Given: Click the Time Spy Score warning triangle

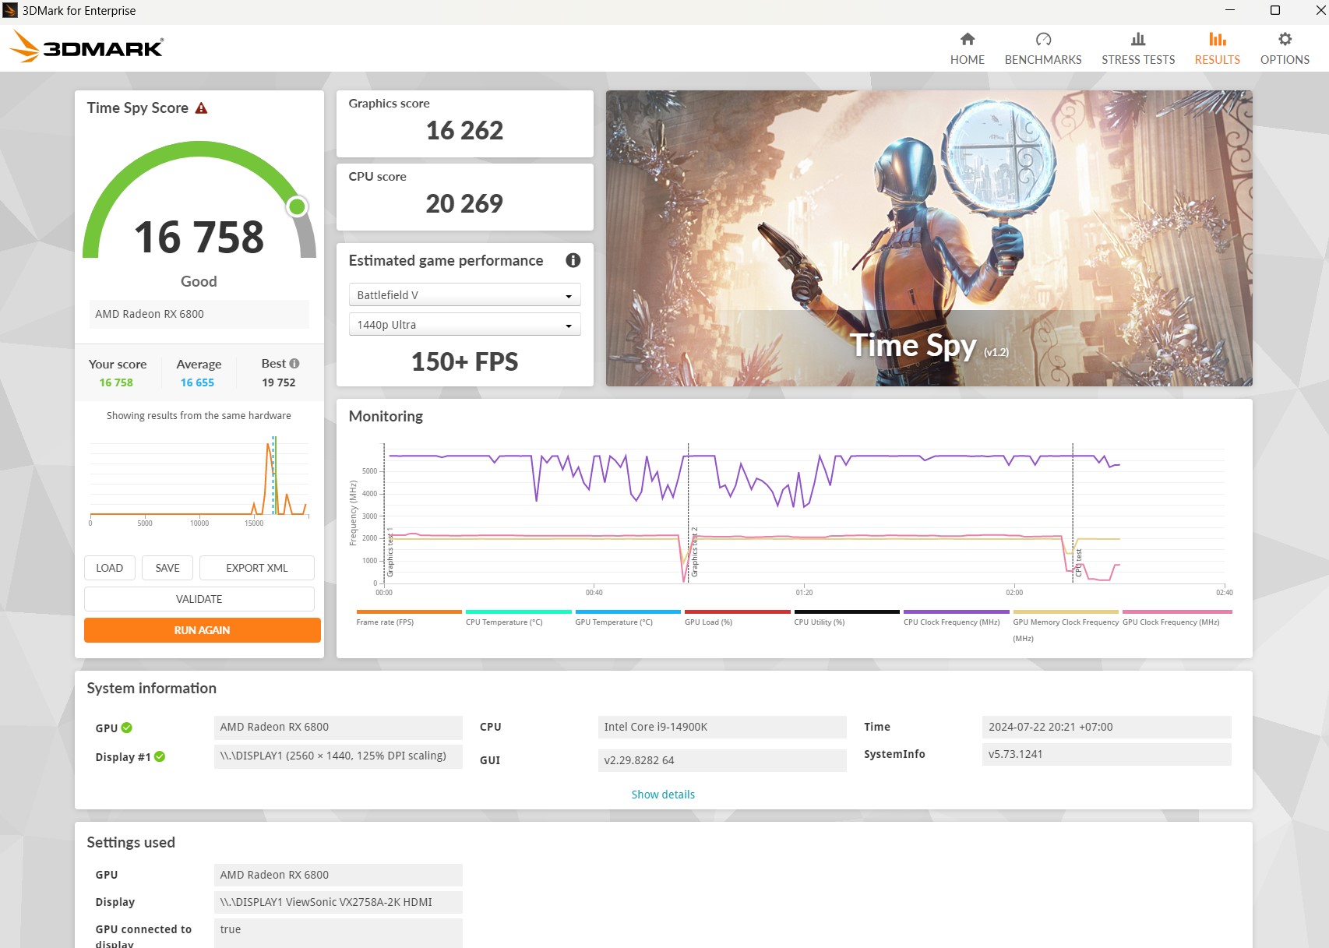Looking at the screenshot, I should [201, 108].
